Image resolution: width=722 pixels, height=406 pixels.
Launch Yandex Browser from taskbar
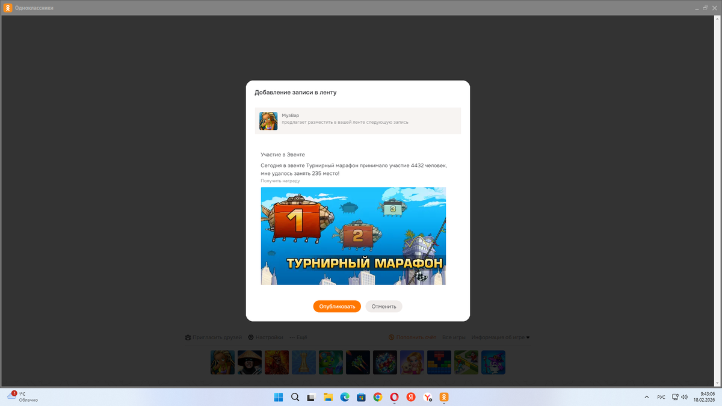pos(427,397)
